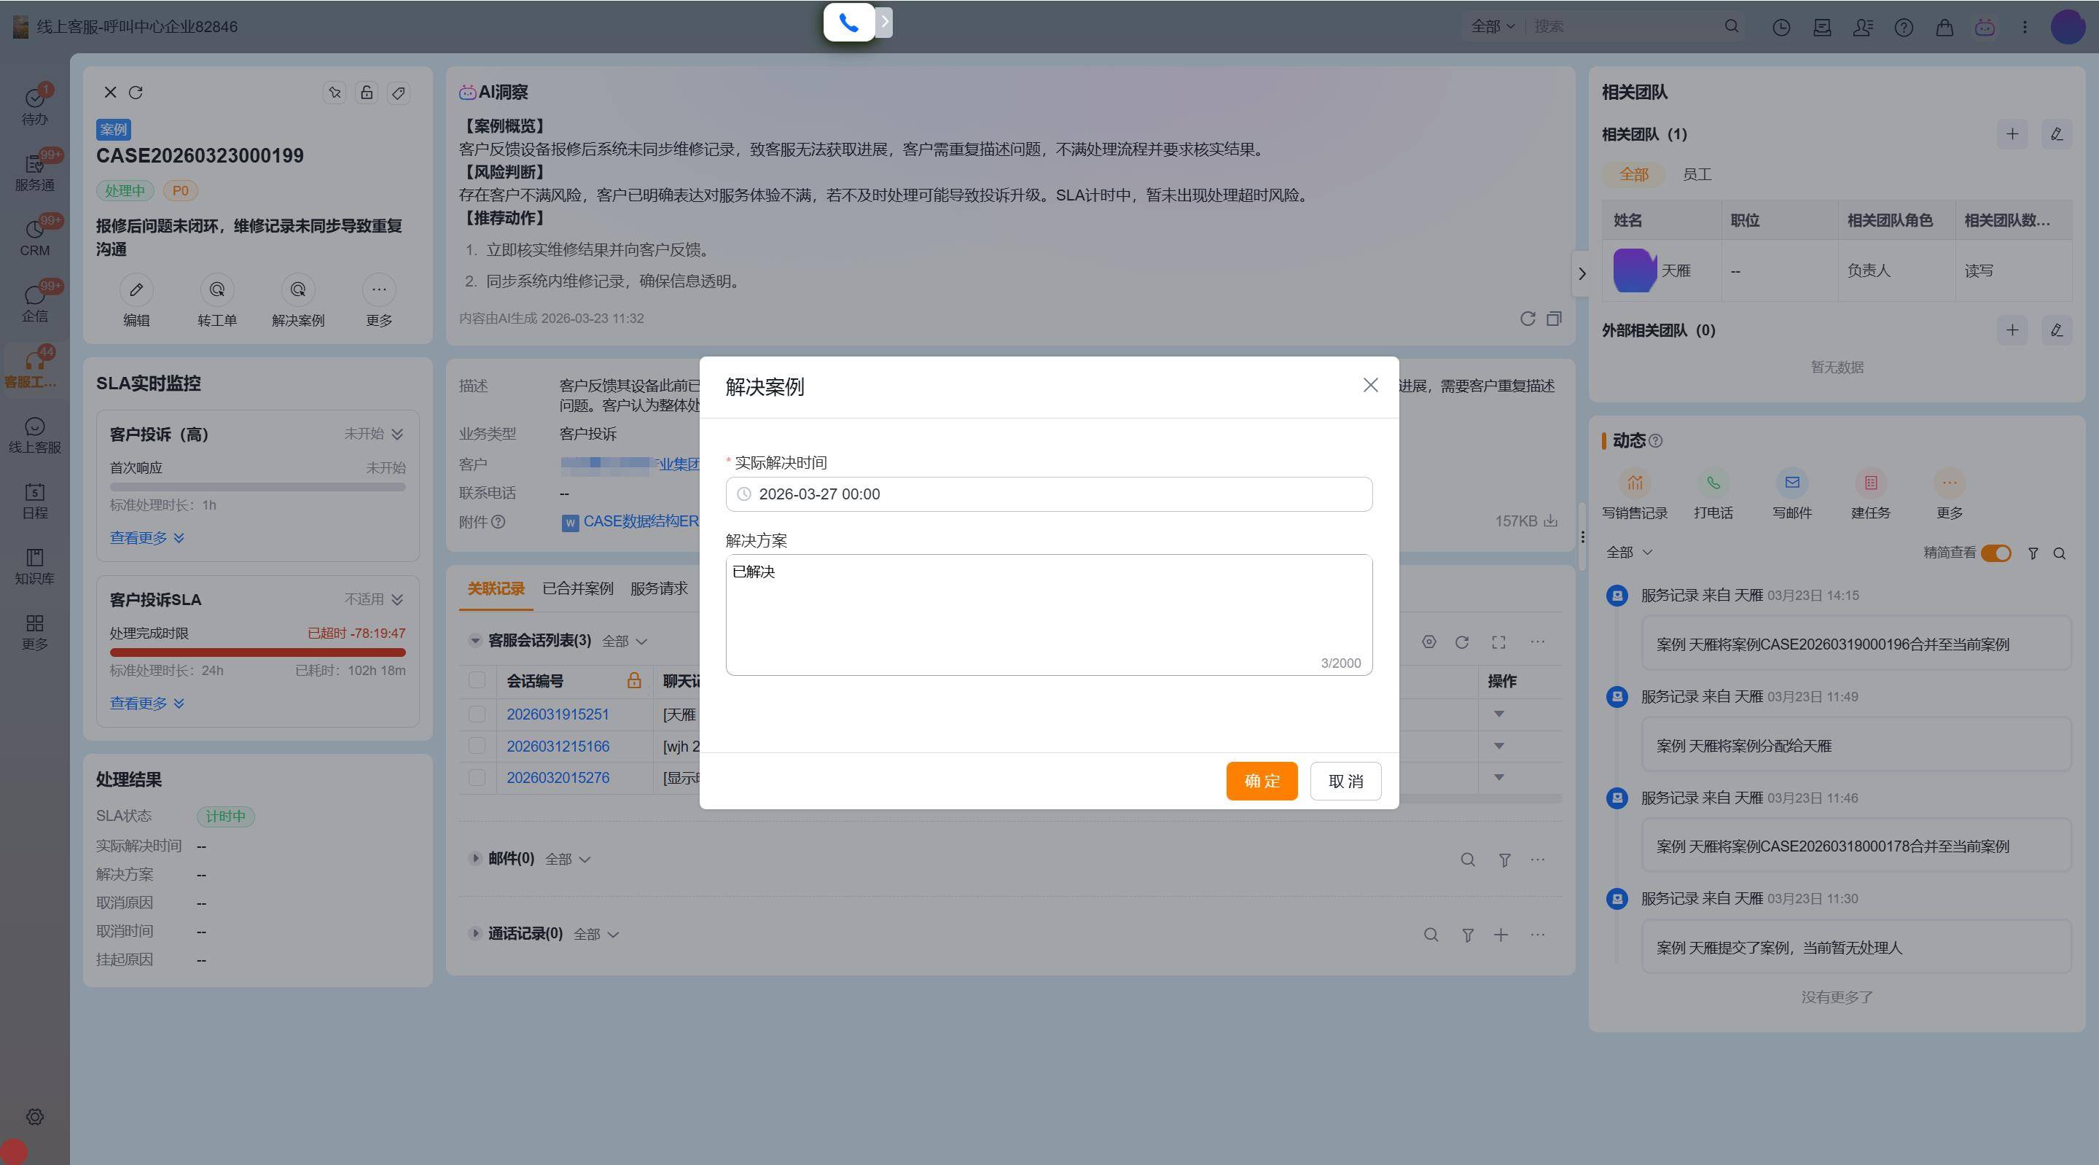Switch to the 已合并案例 tab
This screenshot has height=1165, width=2099.
pos(578,588)
